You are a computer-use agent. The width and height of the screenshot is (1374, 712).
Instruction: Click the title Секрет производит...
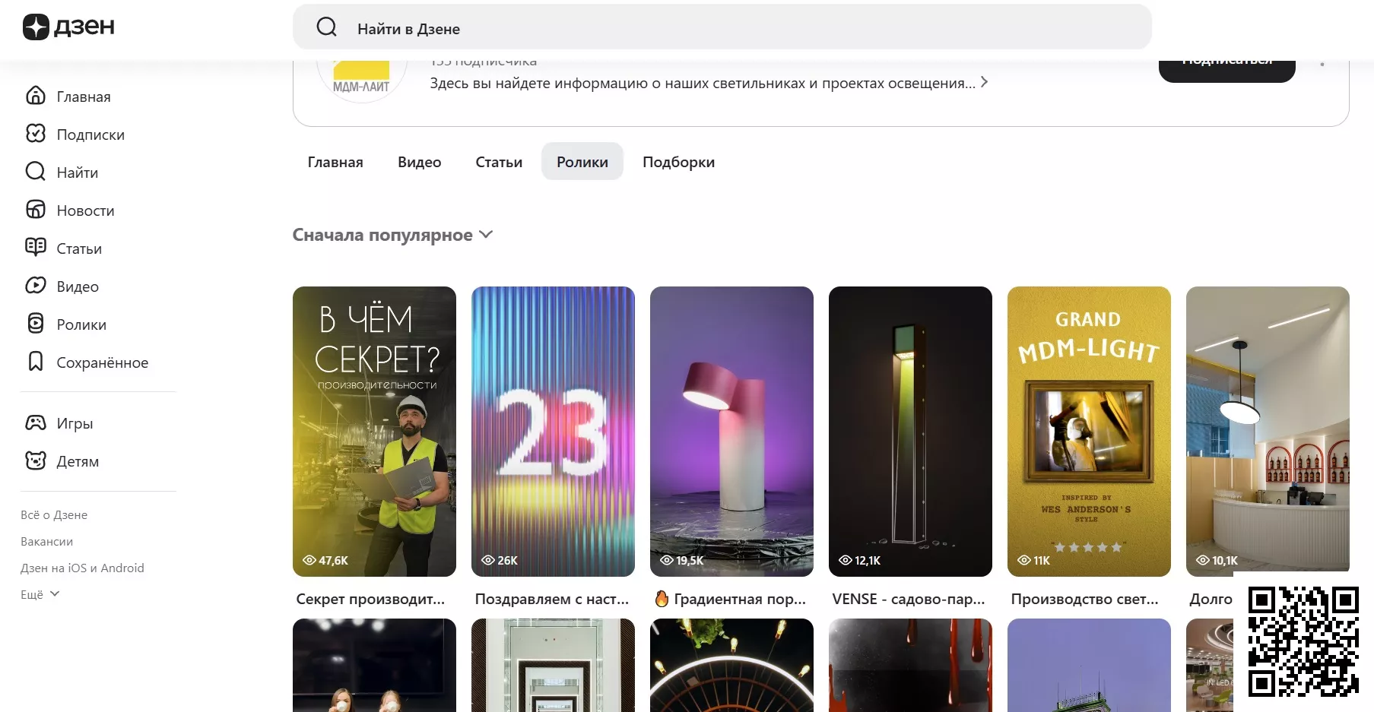point(370,599)
